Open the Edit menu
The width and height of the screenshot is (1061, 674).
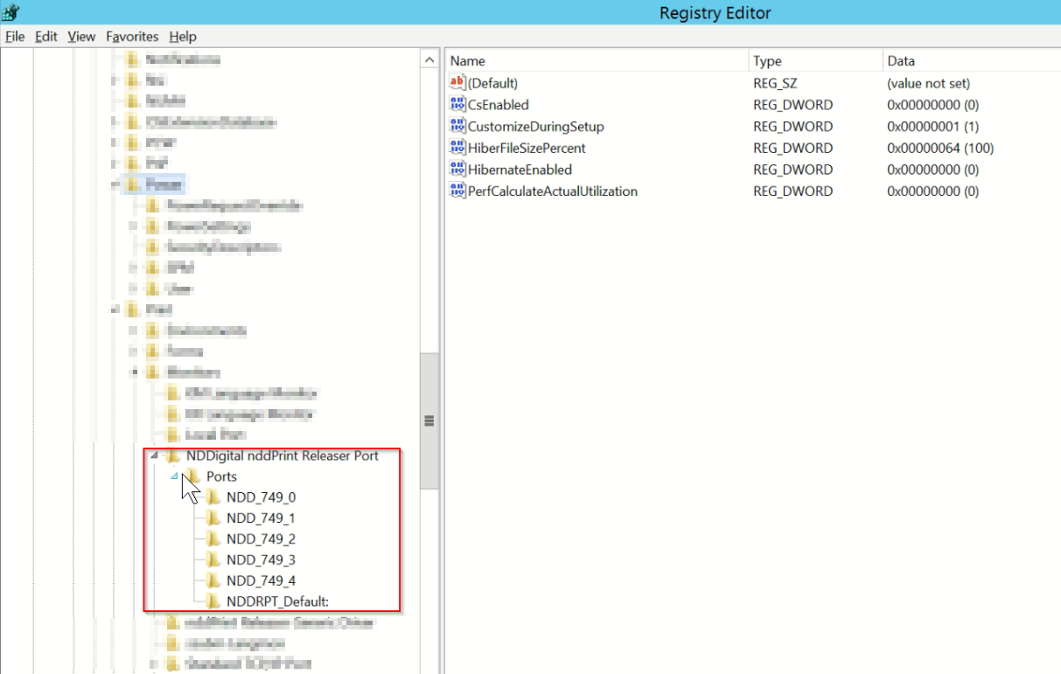coord(45,37)
